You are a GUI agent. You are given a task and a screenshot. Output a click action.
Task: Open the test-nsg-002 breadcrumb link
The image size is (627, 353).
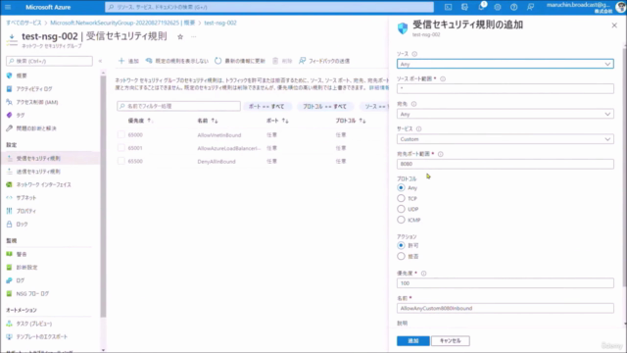point(220,23)
